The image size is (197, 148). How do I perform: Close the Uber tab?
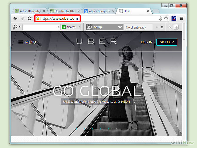pos(148,11)
